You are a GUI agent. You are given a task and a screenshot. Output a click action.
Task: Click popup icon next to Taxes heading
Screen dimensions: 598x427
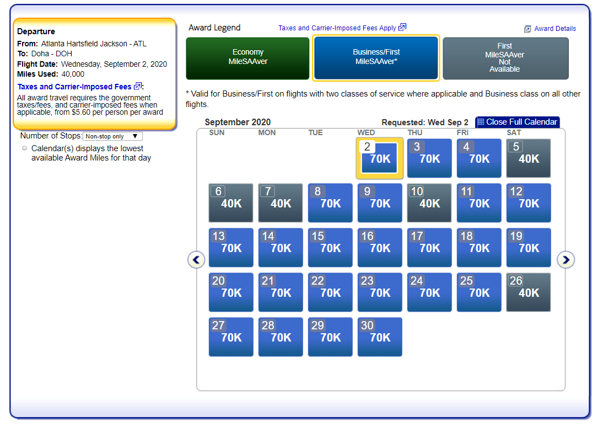pyautogui.click(x=138, y=87)
